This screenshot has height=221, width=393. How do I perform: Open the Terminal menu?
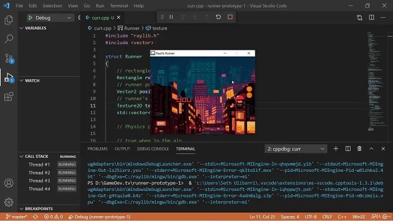(x=119, y=6)
